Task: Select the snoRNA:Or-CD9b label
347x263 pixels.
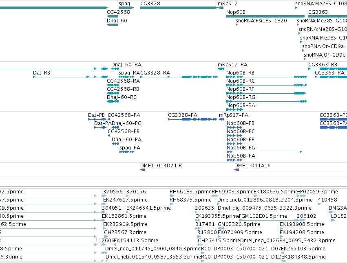Action: click(325, 55)
